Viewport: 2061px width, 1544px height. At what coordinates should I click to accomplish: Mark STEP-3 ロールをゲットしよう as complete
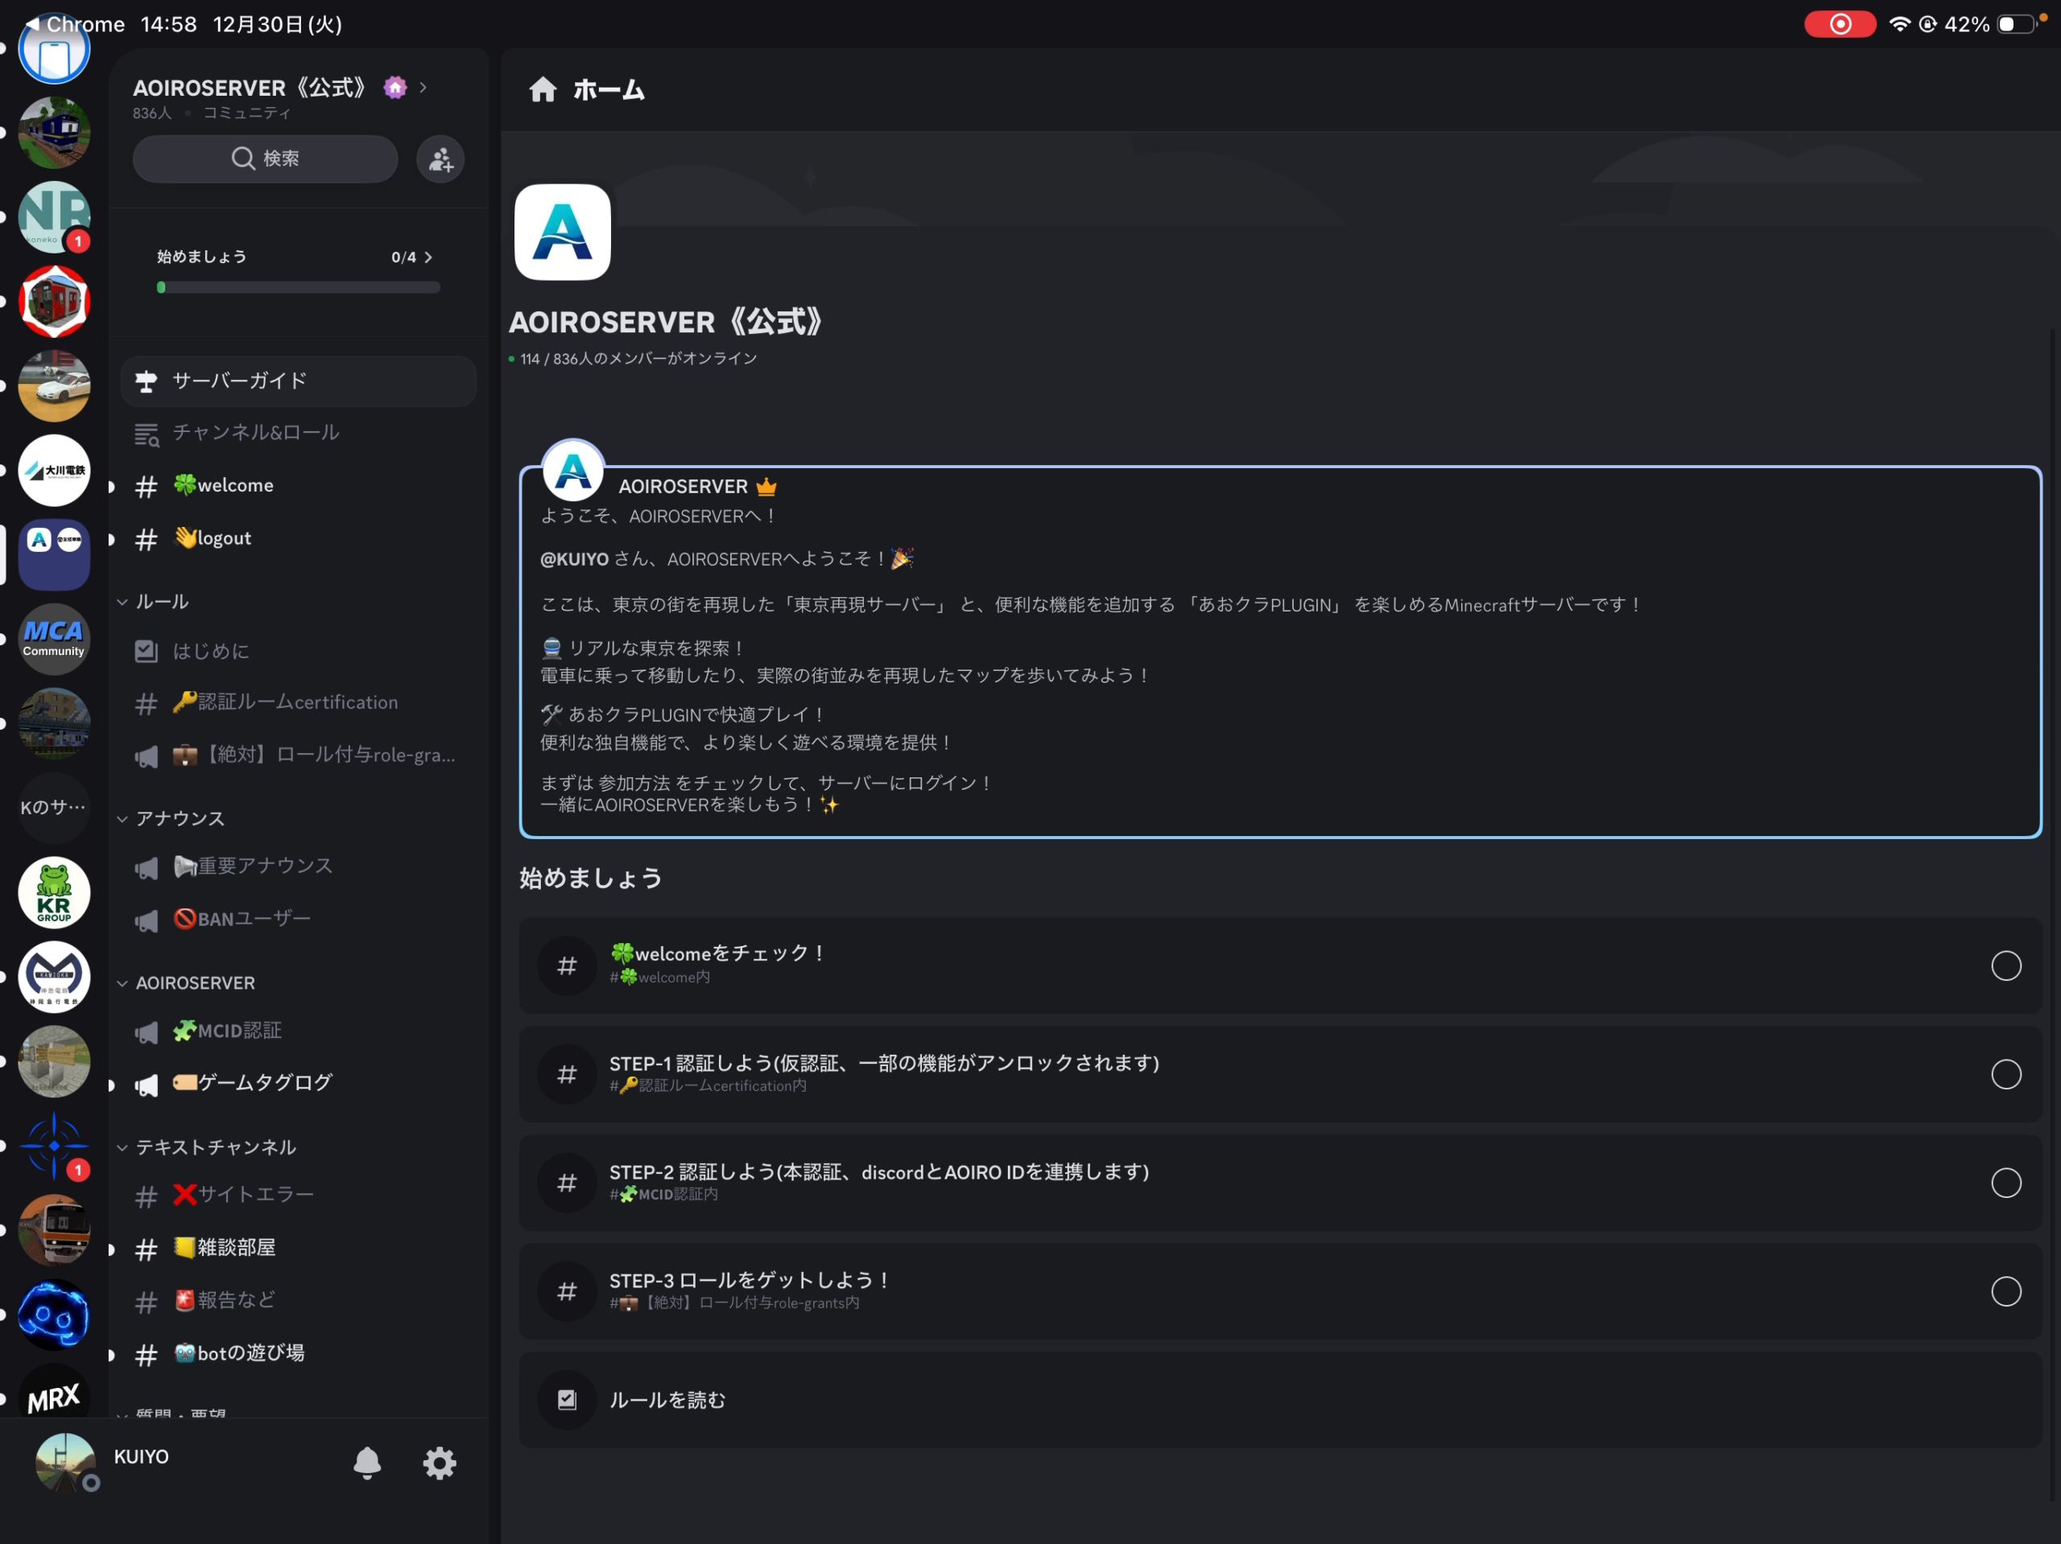[2006, 1291]
